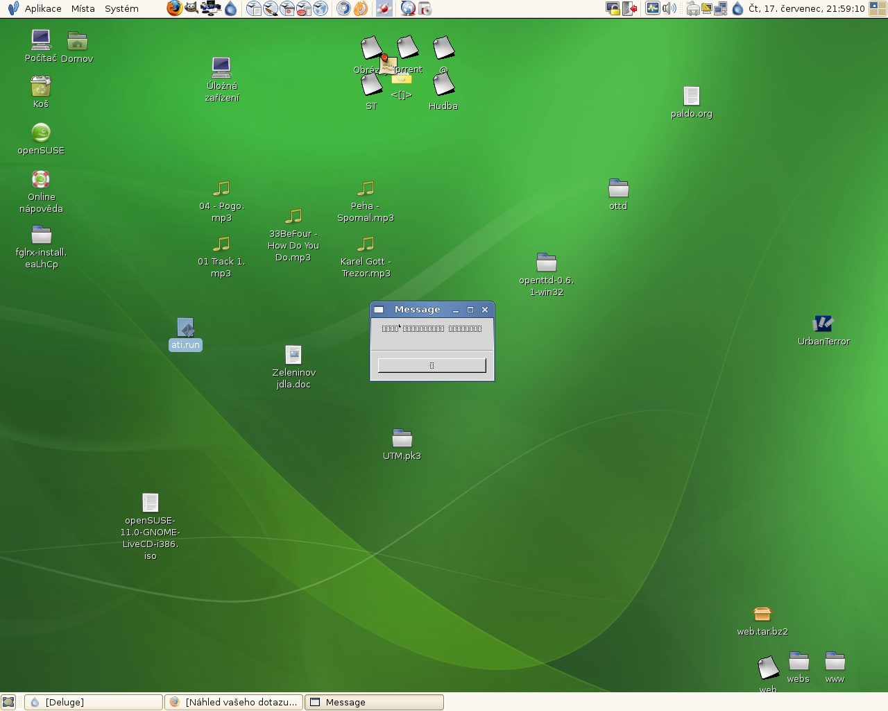This screenshot has width=888, height=711.
Task: Open the system monitor applet
Action: tap(652, 8)
